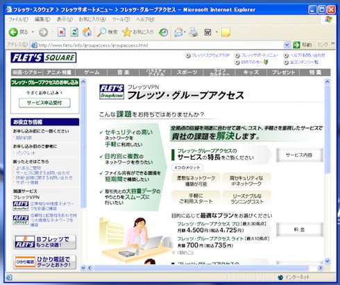Select the 音楽 category tab

(124, 72)
